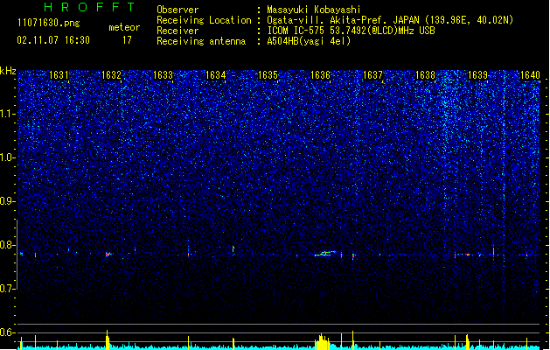Click the 1632 time marker

tap(111, 75)
